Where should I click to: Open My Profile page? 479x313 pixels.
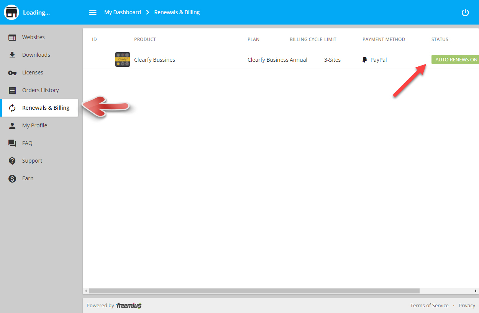point(39,125)
